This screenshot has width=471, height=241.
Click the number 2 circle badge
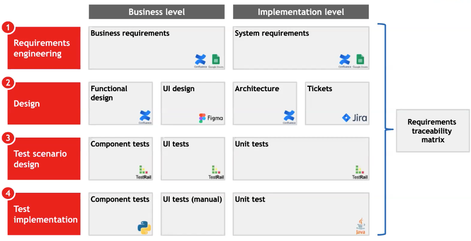[8, 82]
